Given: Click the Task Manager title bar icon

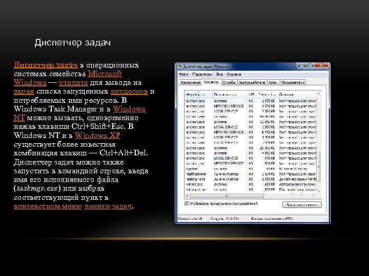Looking at the screenshot, I should [x=180, y=66].
